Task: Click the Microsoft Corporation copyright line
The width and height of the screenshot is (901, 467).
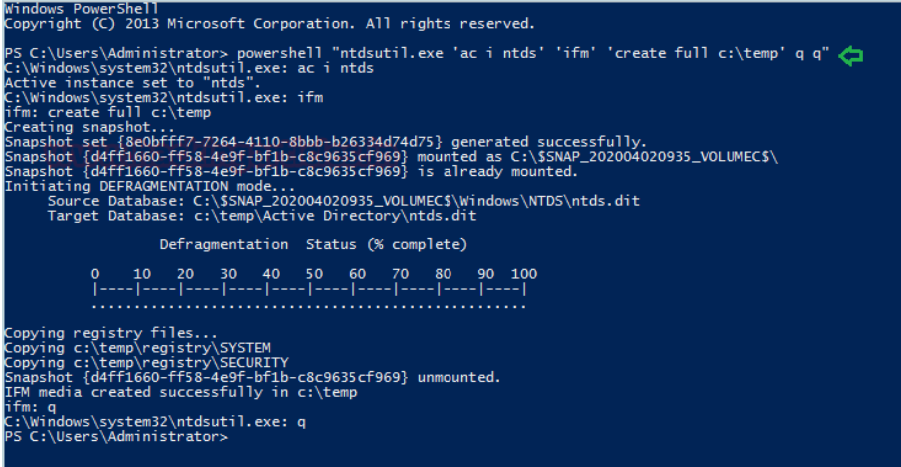Action: click(270, 23)
